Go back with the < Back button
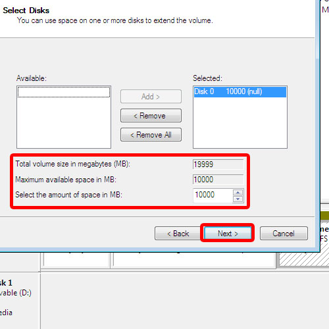The image size is (329, 329). tap(178, 234)
